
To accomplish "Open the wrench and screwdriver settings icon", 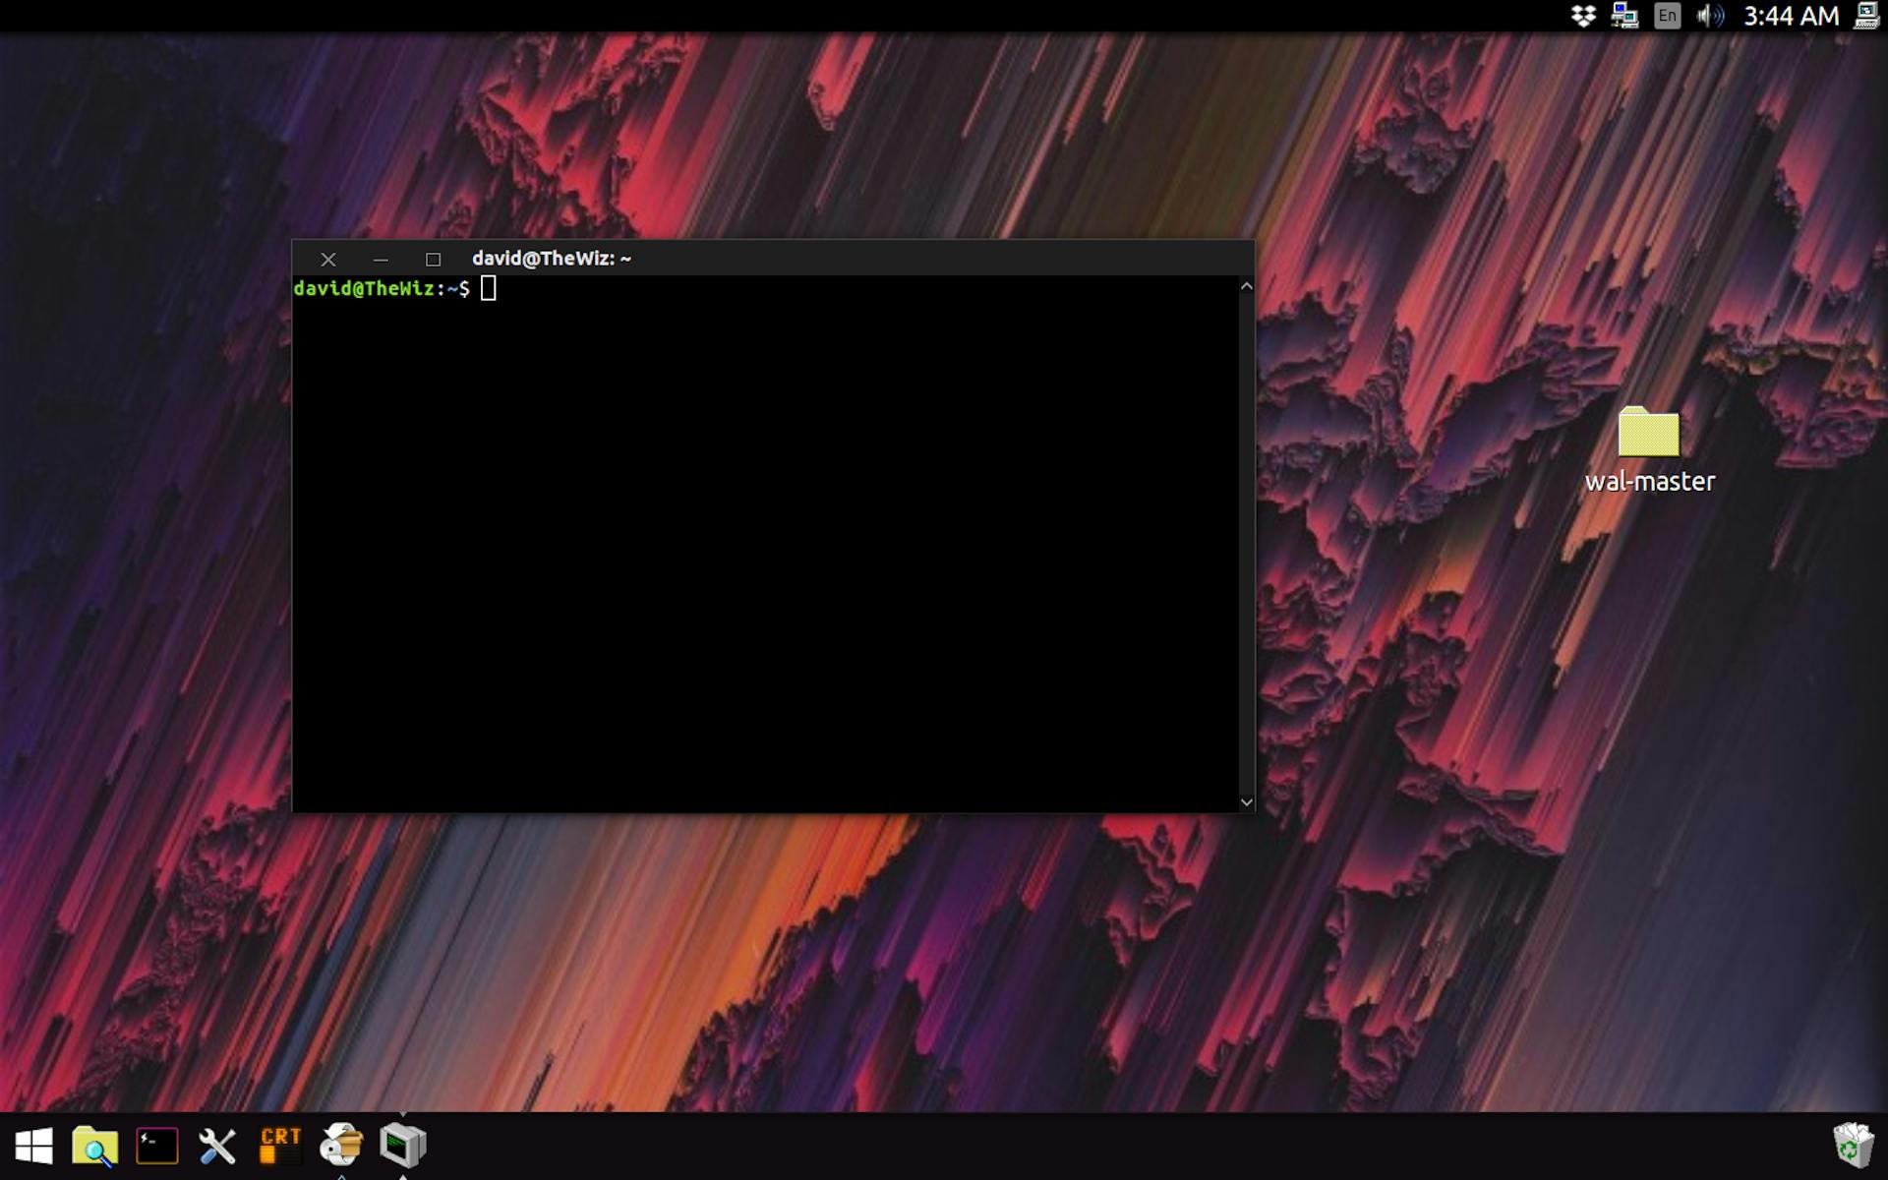I will tap(217, 1147).
